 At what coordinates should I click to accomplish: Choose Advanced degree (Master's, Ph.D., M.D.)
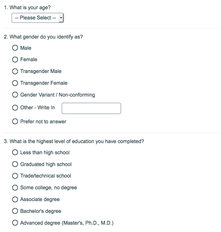[x=15, y=223]
